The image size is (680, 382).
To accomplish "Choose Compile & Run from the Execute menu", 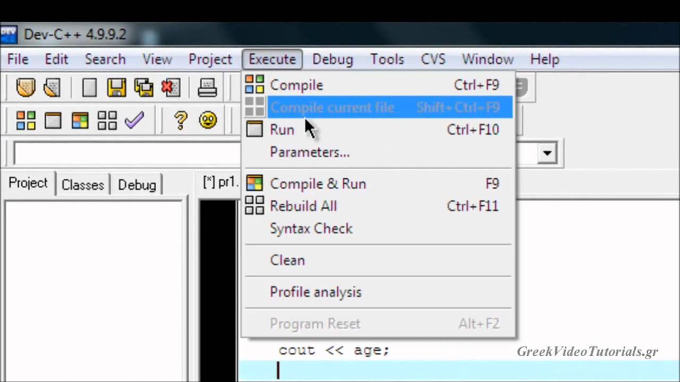I will click(x=378, y=184).
